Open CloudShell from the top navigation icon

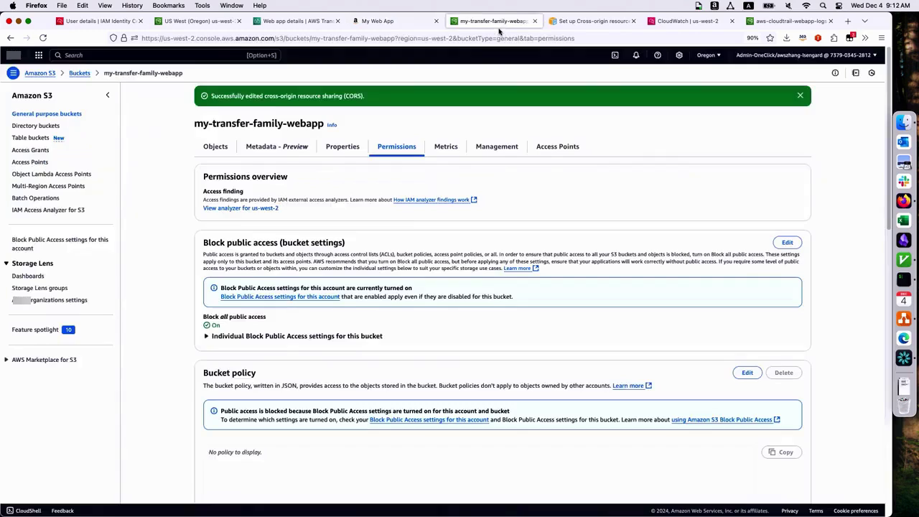coord(615,55)
